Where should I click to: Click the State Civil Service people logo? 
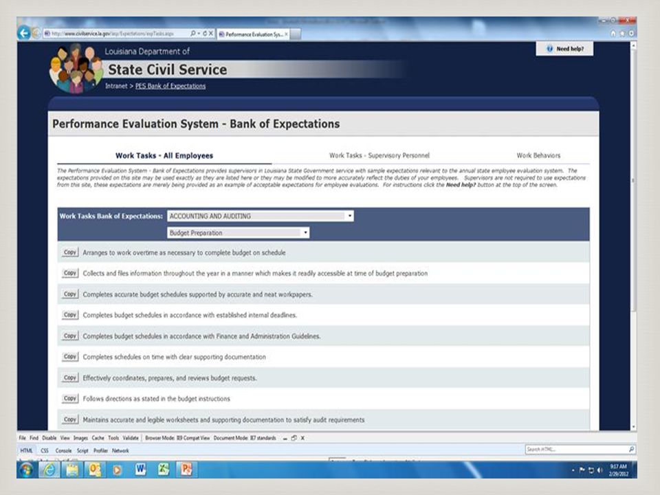click(x=76, y=69)
